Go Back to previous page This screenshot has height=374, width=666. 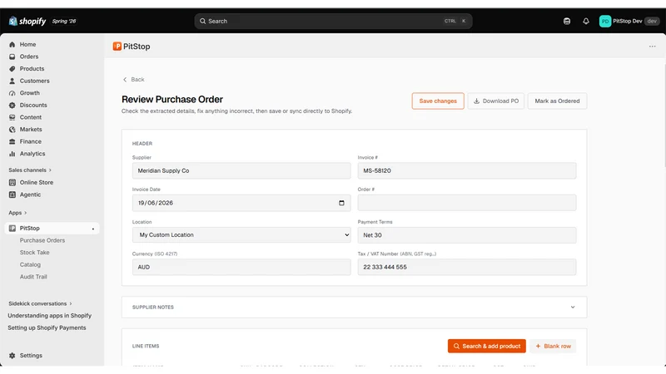133,79
